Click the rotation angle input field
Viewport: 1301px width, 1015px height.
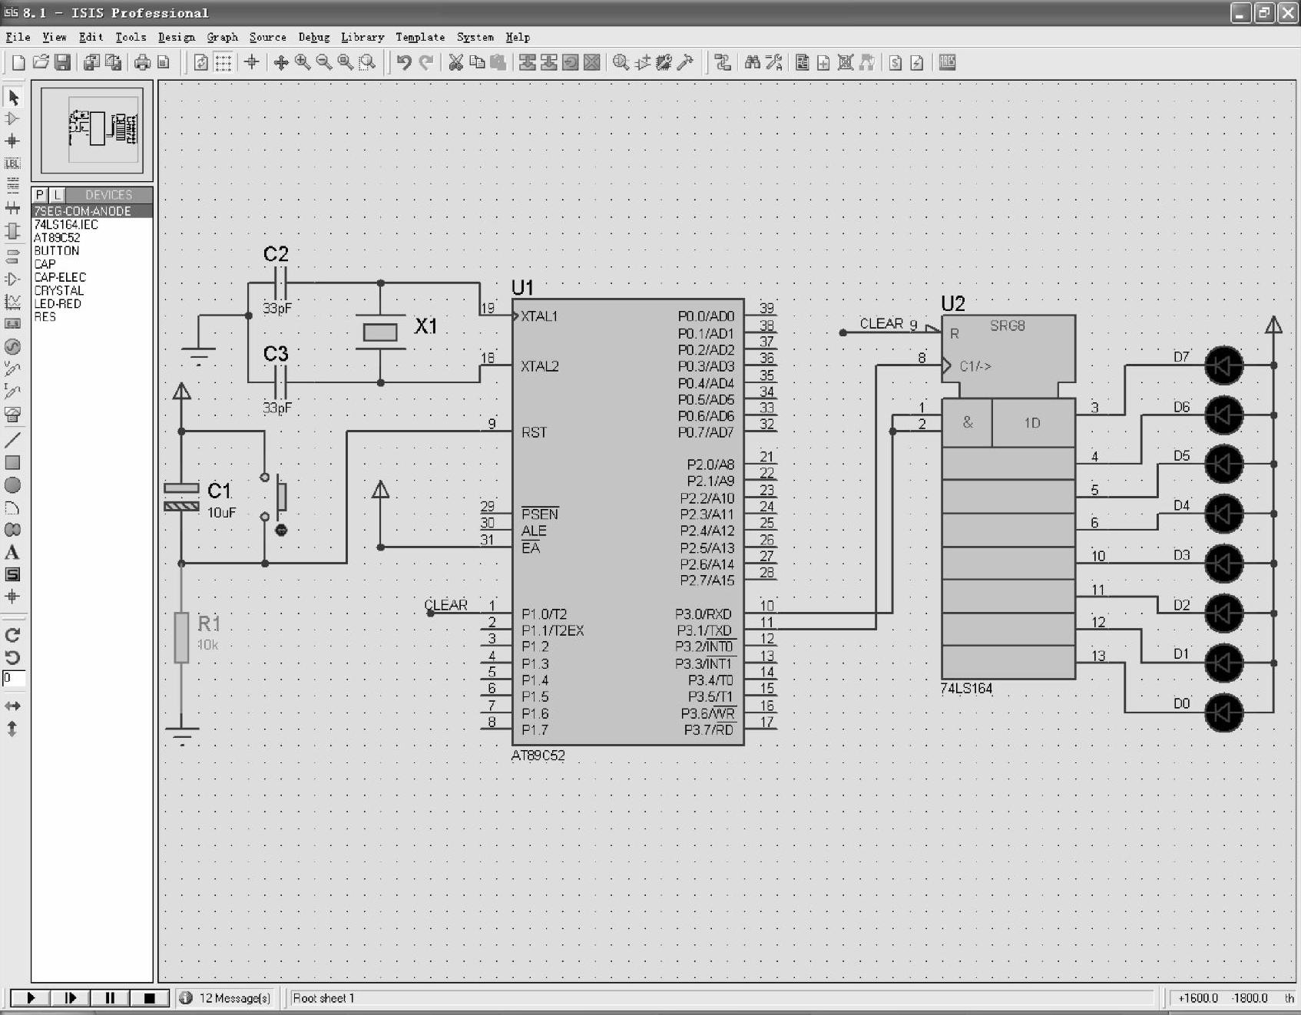[14, 678]
